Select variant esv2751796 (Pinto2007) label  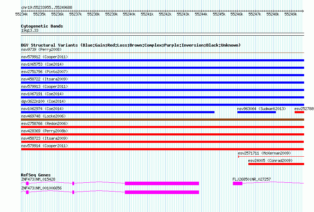coord(44,72)
